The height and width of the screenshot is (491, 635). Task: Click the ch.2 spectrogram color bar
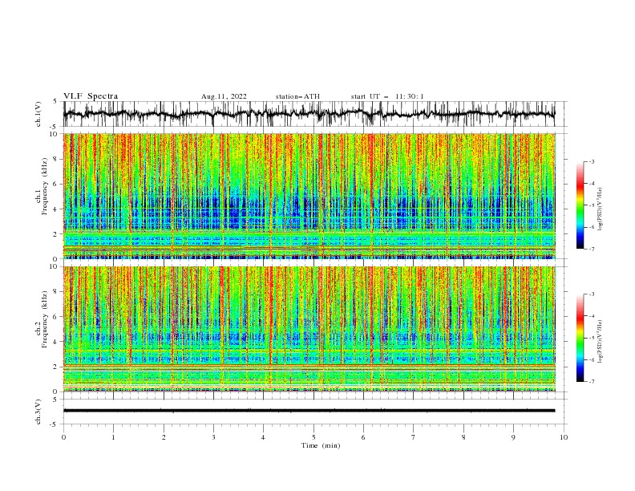click(580, 338)
